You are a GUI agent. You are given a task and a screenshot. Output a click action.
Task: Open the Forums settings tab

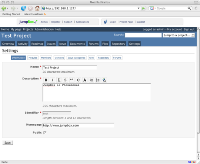[x=117, y=58]
